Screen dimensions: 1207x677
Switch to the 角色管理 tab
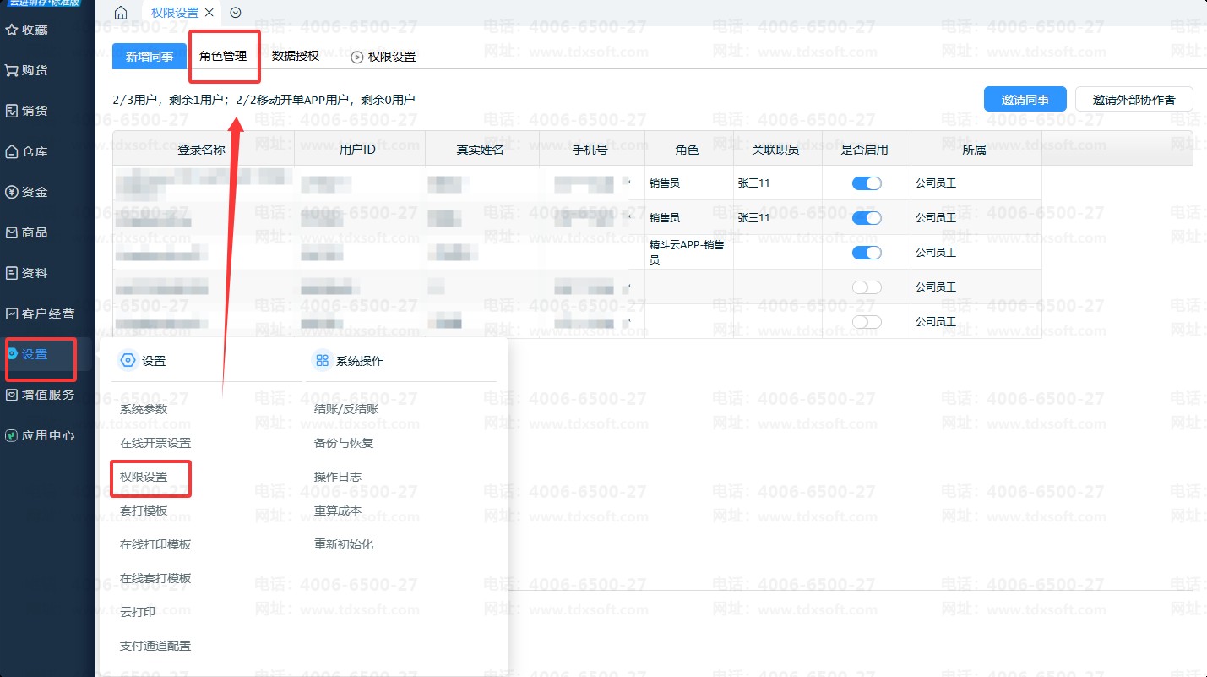click(223, 56)
